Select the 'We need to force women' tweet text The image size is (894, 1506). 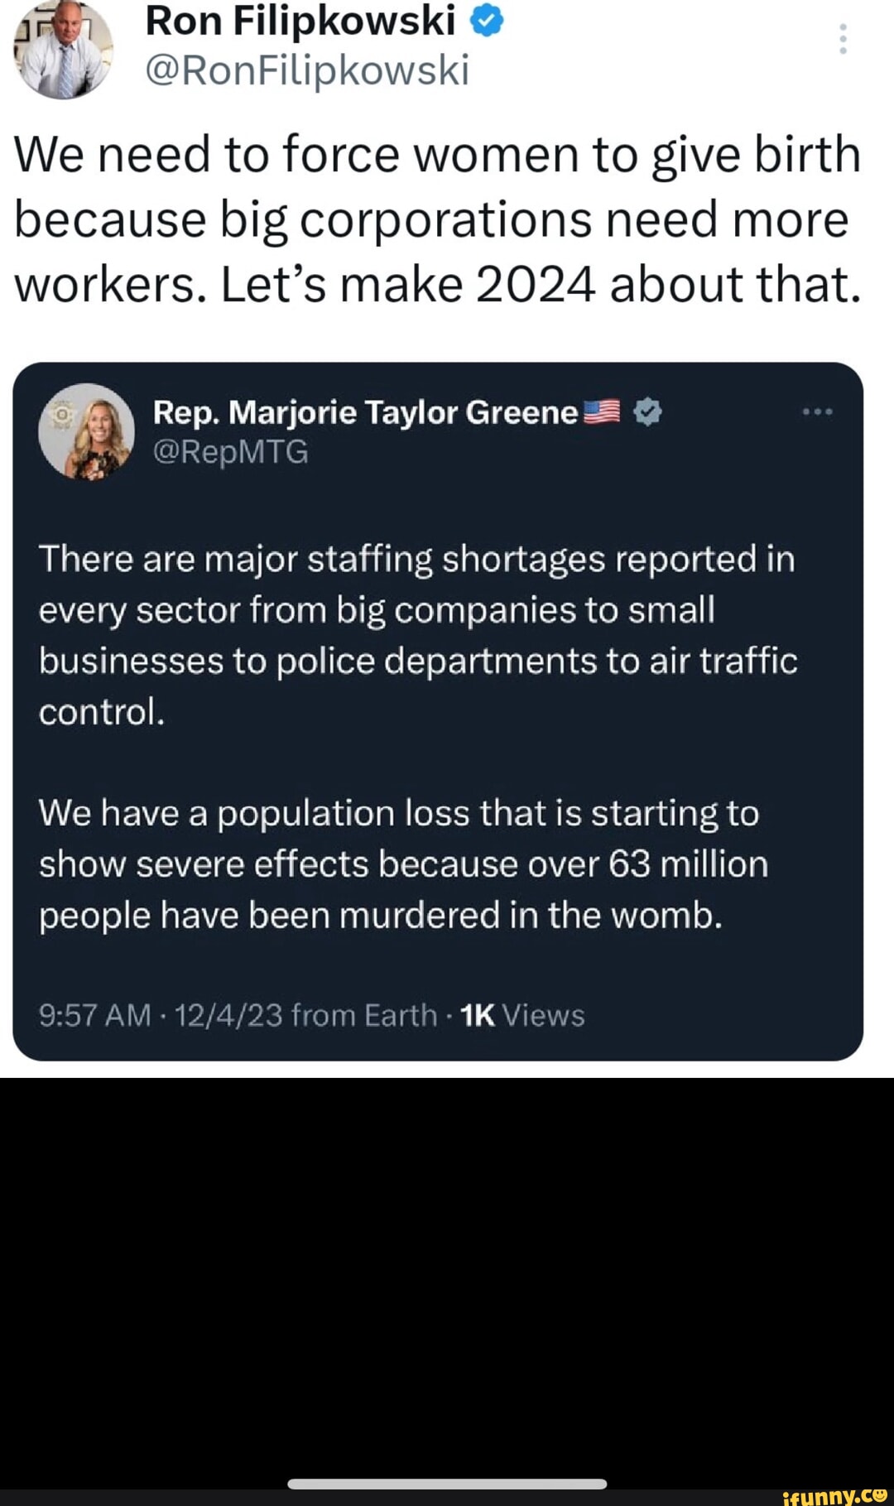438,219
